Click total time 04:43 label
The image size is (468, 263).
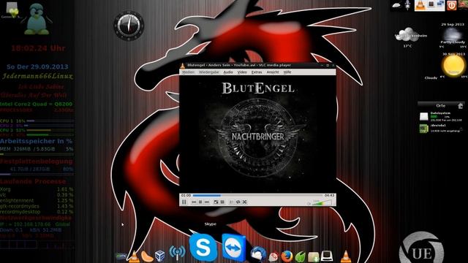pyautogui.click(x=329, y=195)
